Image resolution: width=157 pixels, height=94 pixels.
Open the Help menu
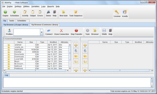tap(58, 7)
